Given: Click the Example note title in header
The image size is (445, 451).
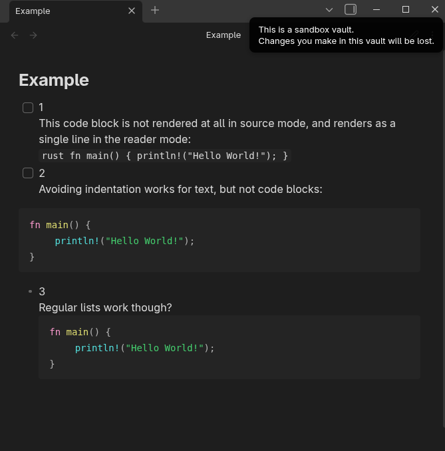Looking at the screenshot, I should click(x=223, y=35).
